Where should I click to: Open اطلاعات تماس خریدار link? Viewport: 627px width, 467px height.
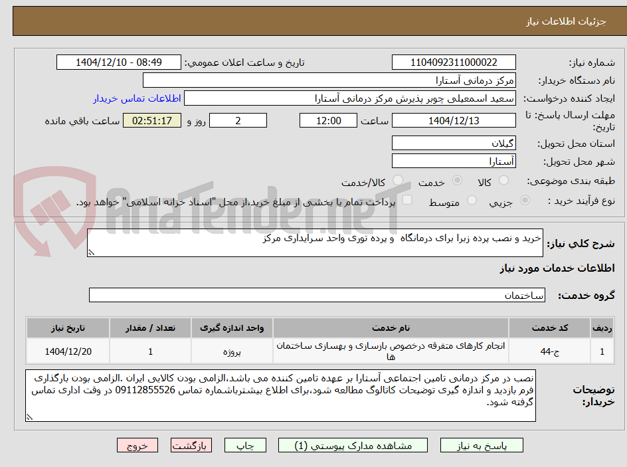[137, 98]
